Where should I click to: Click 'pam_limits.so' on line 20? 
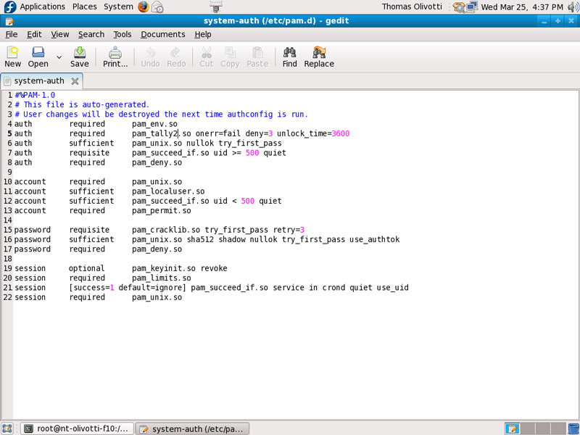point(162,278)
